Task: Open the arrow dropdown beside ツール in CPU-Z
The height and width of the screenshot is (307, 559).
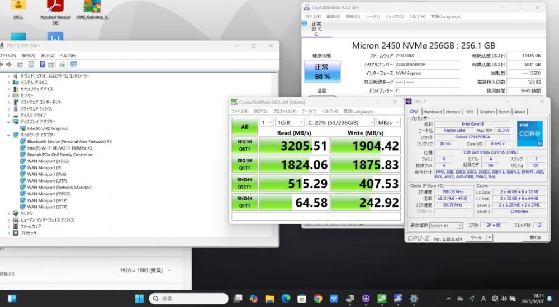Action: (490, 238)
